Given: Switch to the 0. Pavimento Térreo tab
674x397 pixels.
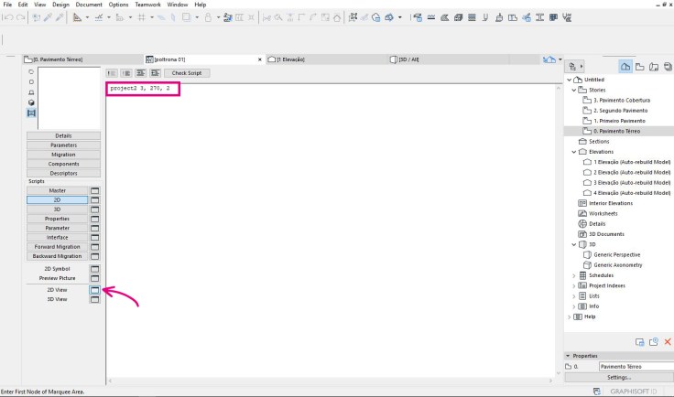Looking at the screenshot, I should tap(83, 59).
